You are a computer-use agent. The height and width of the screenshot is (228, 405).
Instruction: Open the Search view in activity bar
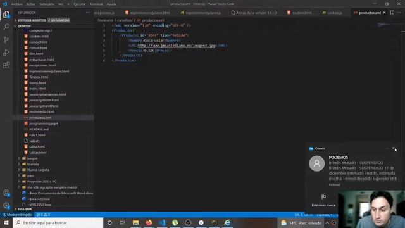[x=6, y=27]
